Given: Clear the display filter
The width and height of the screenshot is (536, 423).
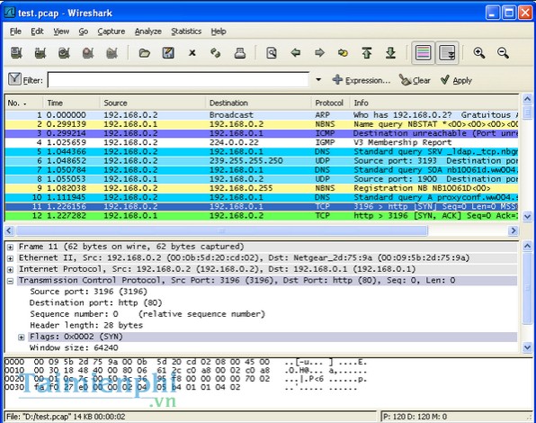Looking at the screenshot, I should (415, 80).
